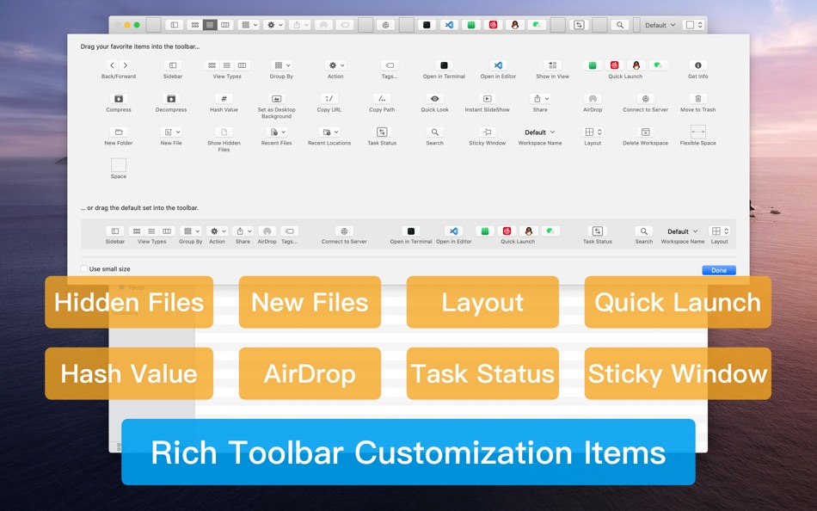The image size is (817, 511).
Task: Click the VS Code icon in the window toolbar
Action: [449, 24]
